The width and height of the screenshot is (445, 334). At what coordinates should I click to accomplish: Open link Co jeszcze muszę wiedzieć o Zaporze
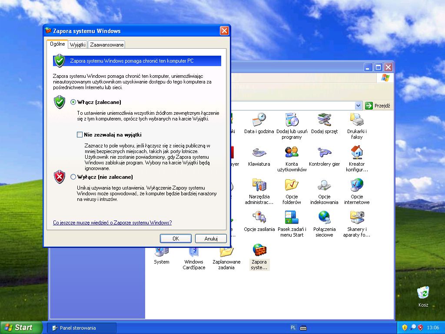point(113,223)
